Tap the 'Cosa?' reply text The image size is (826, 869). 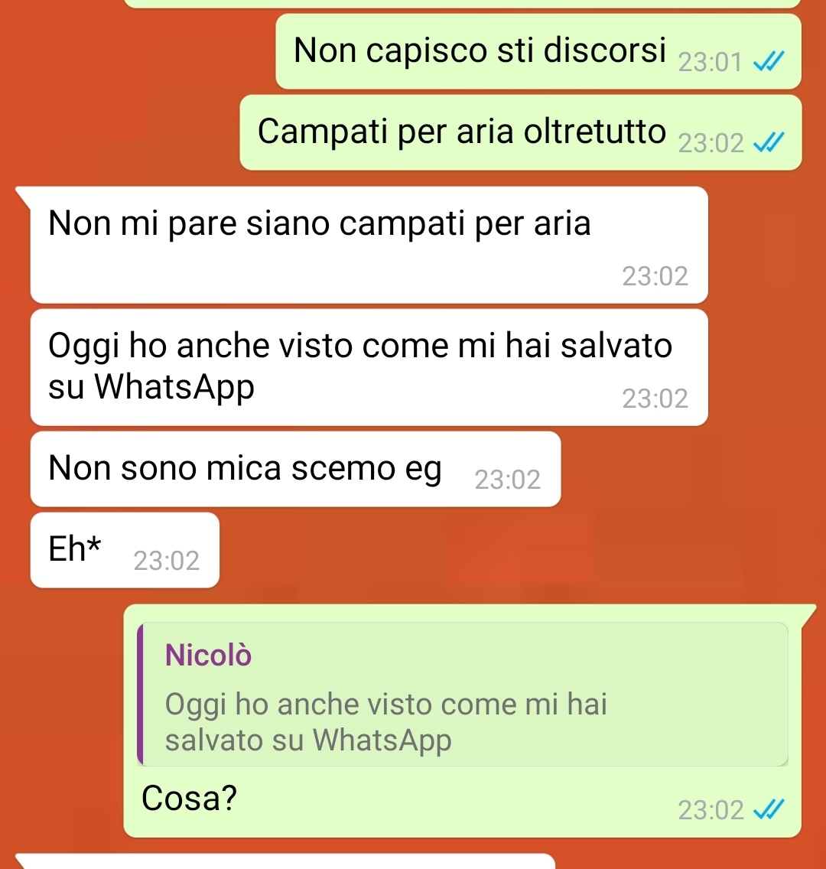189,799
